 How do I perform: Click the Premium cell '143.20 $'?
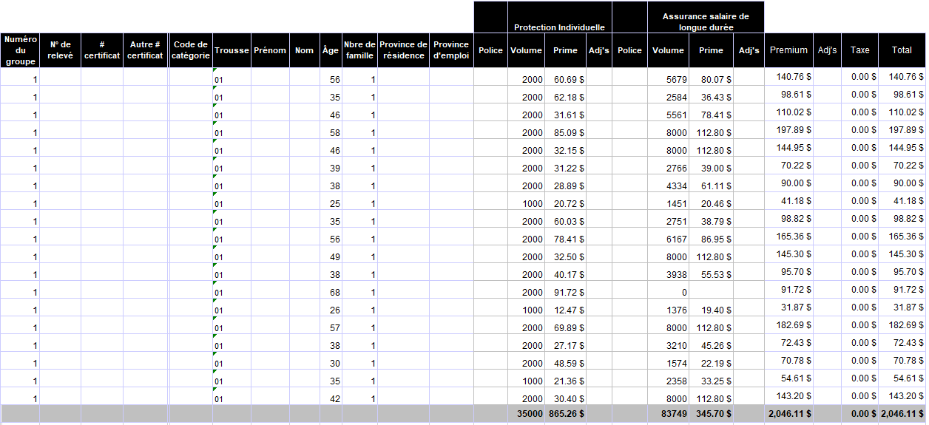click(x=788, y=396)
